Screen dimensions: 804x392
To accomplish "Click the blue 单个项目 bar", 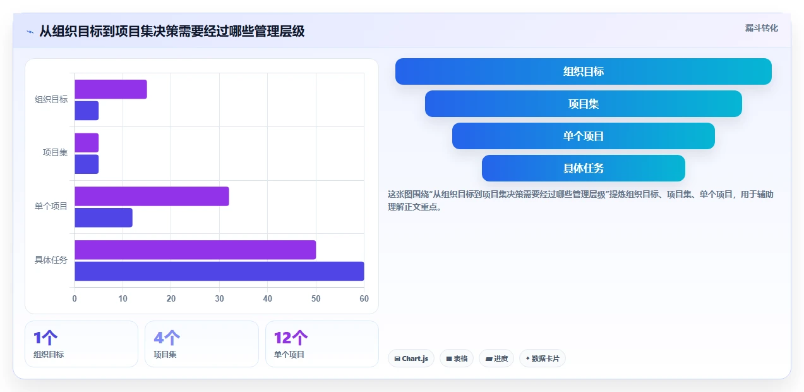I will point(104,217).
